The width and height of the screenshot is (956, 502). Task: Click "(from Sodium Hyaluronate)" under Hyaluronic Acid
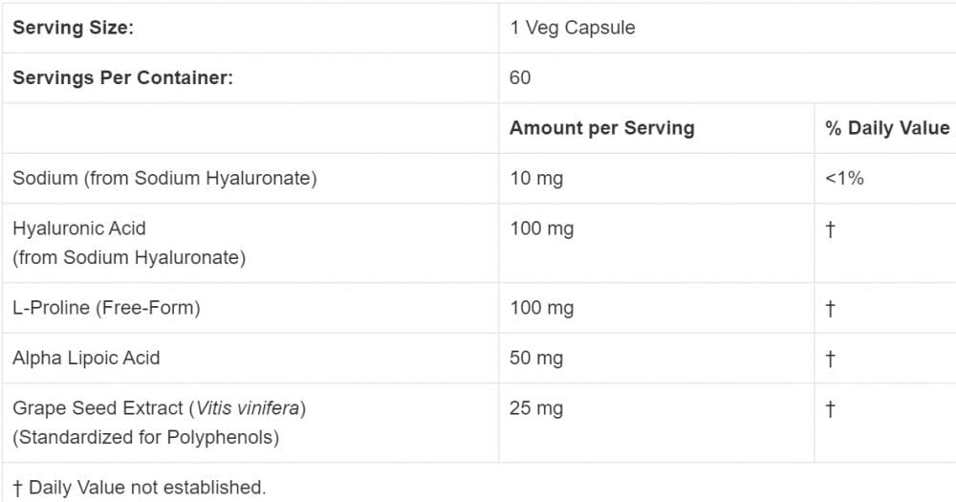pyautogui.click(x=129, y=257)
